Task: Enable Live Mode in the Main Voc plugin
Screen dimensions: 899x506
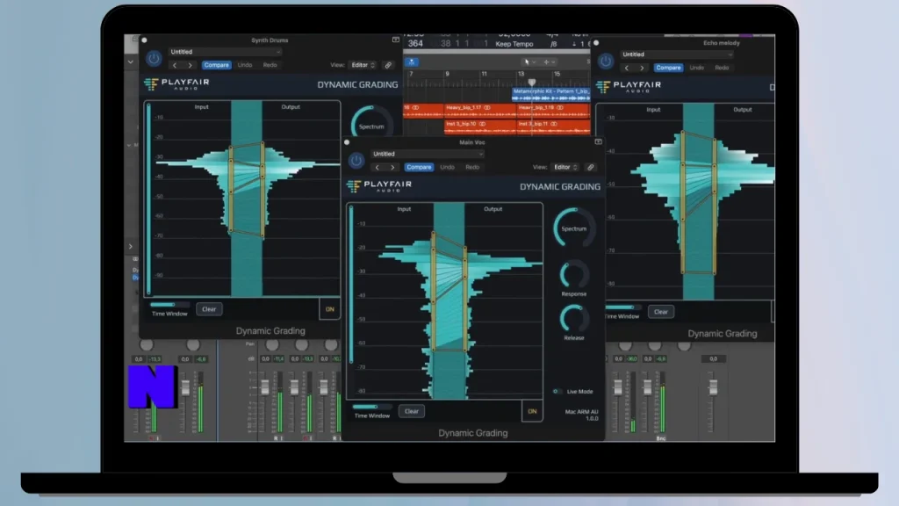Action: click(556, 391)
